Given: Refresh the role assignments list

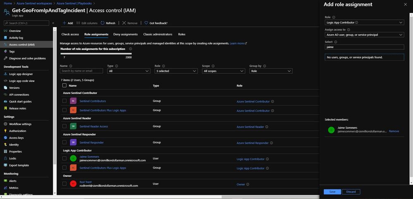Looking at the screenshot, I should (x=108, y=23).
